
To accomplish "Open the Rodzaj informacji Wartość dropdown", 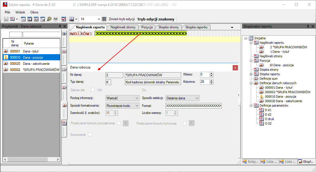I will click(x=122, y=98).
